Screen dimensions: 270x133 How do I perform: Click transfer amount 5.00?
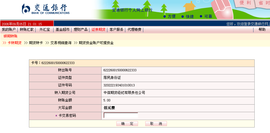[107, 100]
